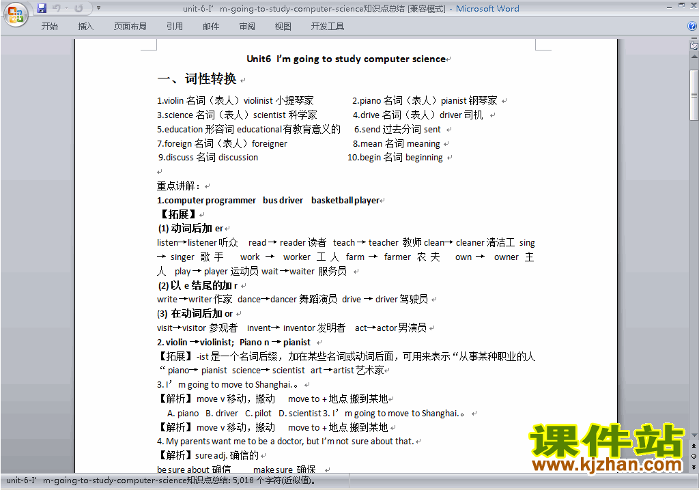
Task: Click the bold heading '(2) 以 e 结尾的加 r'
Action: point(198,285)
